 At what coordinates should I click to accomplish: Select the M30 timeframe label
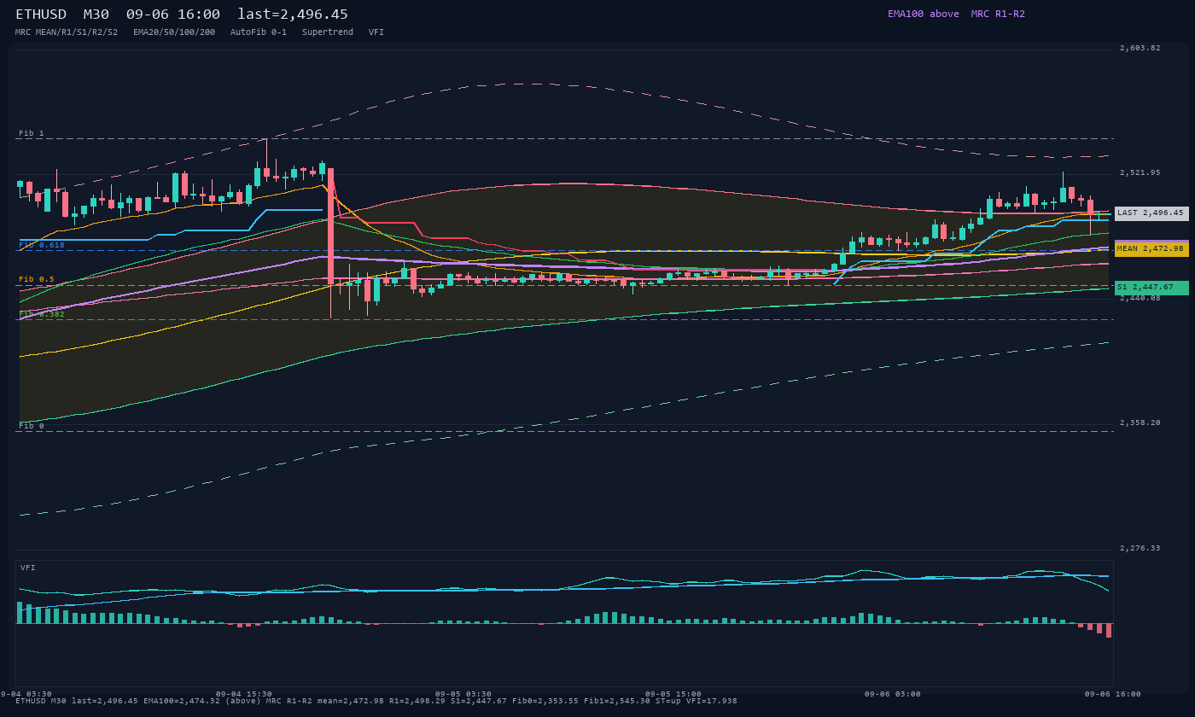96,15
